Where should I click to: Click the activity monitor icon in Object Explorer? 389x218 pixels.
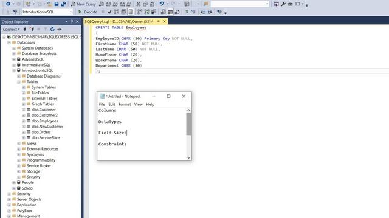(x=60, y=29)
